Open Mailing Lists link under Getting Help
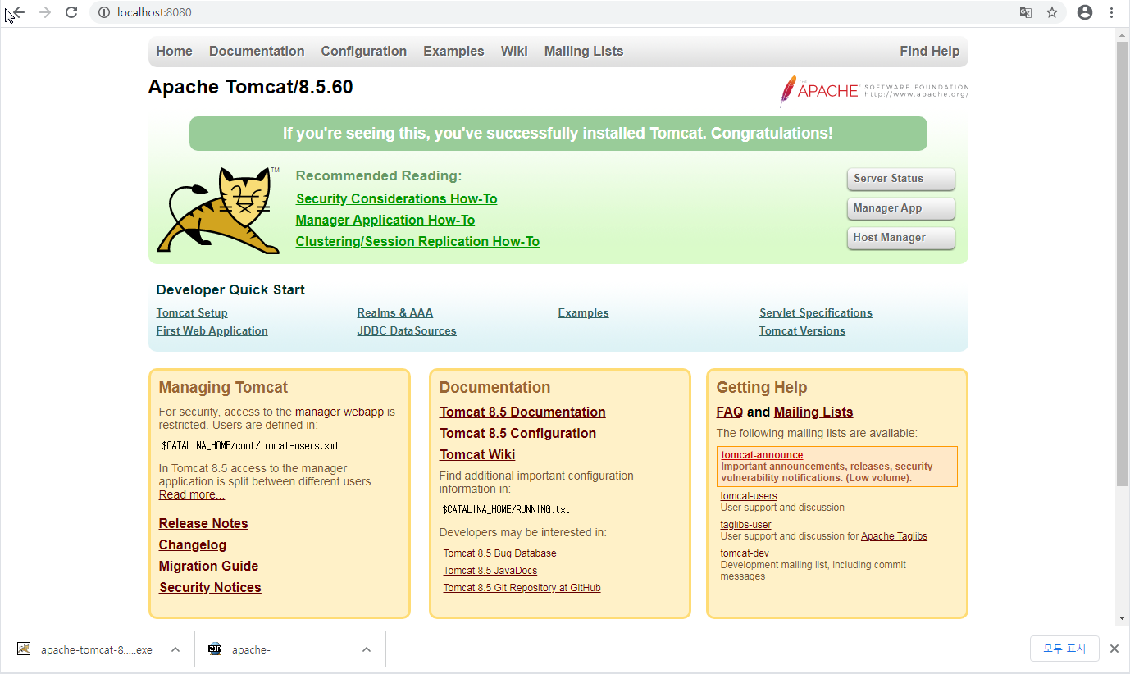 pyautogui.click(x=813, y=412)
